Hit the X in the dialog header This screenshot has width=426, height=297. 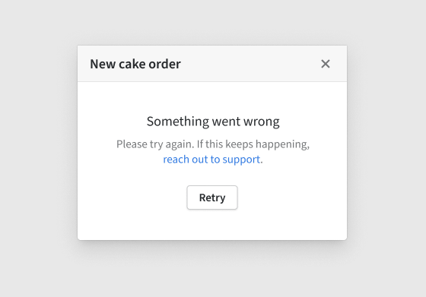point(326,64)
